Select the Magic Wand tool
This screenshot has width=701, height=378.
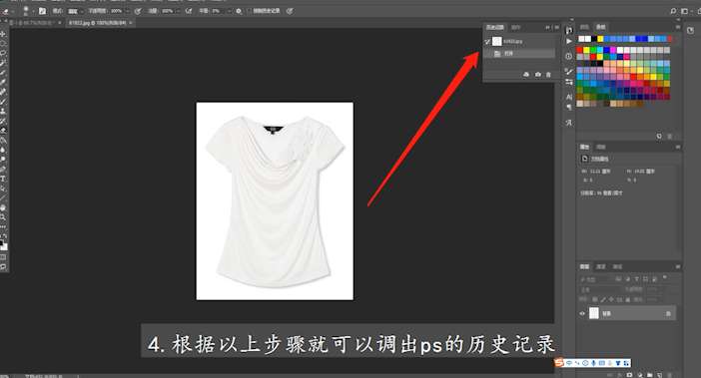coord(3,63)
